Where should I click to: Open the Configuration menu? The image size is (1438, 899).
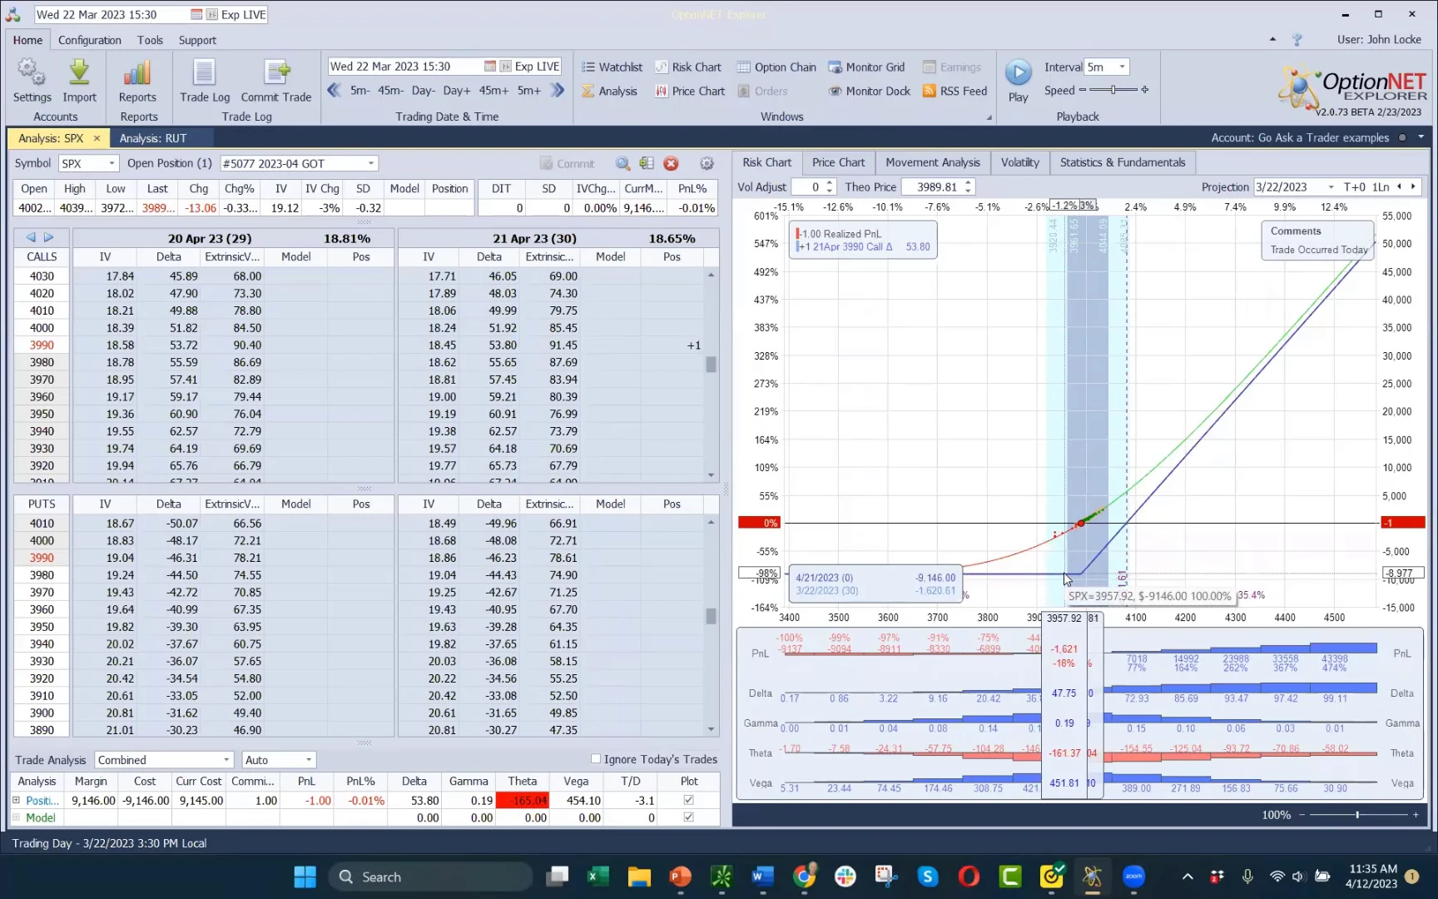89,40
